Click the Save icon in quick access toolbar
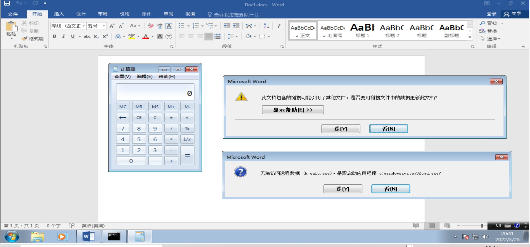 coord(7,3)
